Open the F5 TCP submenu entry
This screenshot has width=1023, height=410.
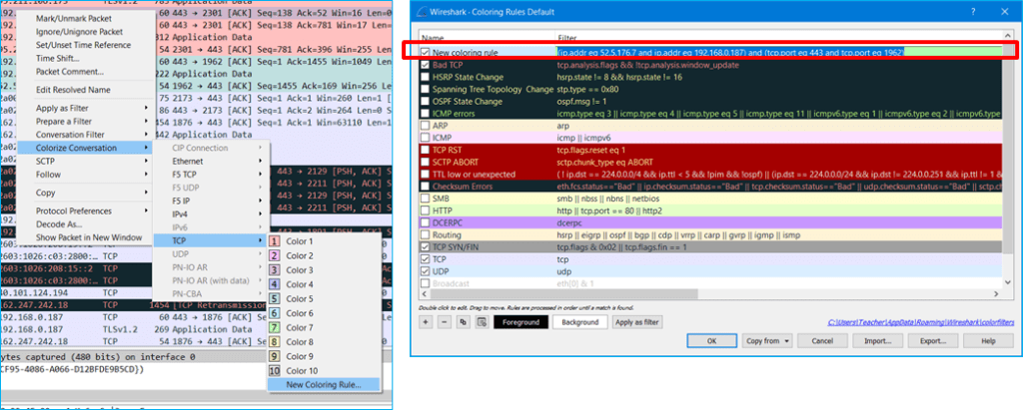pos(212,174)
